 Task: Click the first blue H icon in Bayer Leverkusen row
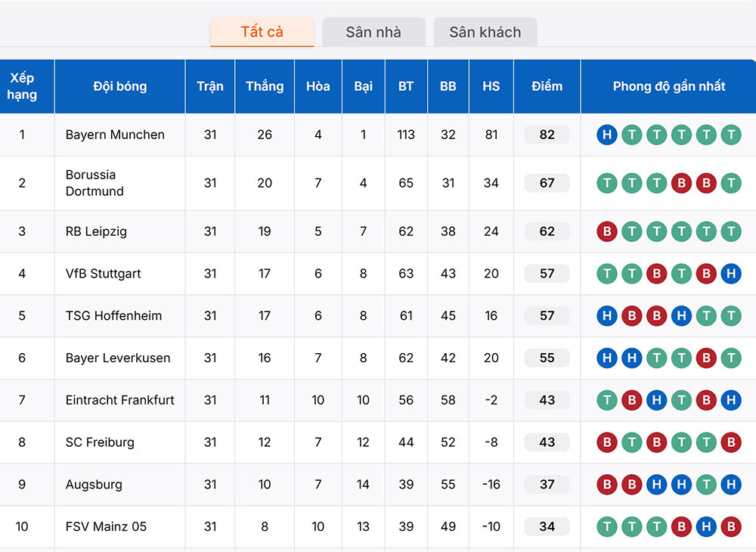607,358
